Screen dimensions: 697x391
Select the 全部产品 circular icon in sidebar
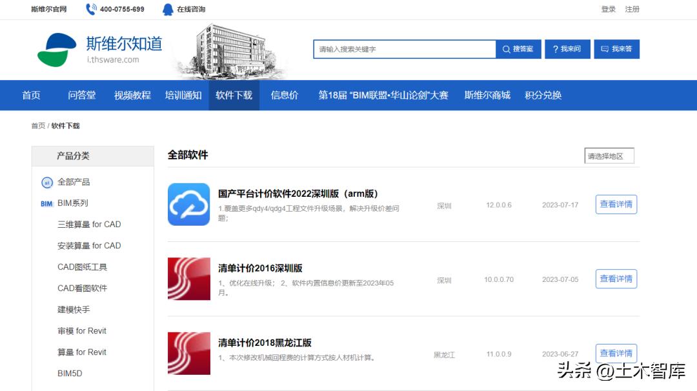pos(47,183)
